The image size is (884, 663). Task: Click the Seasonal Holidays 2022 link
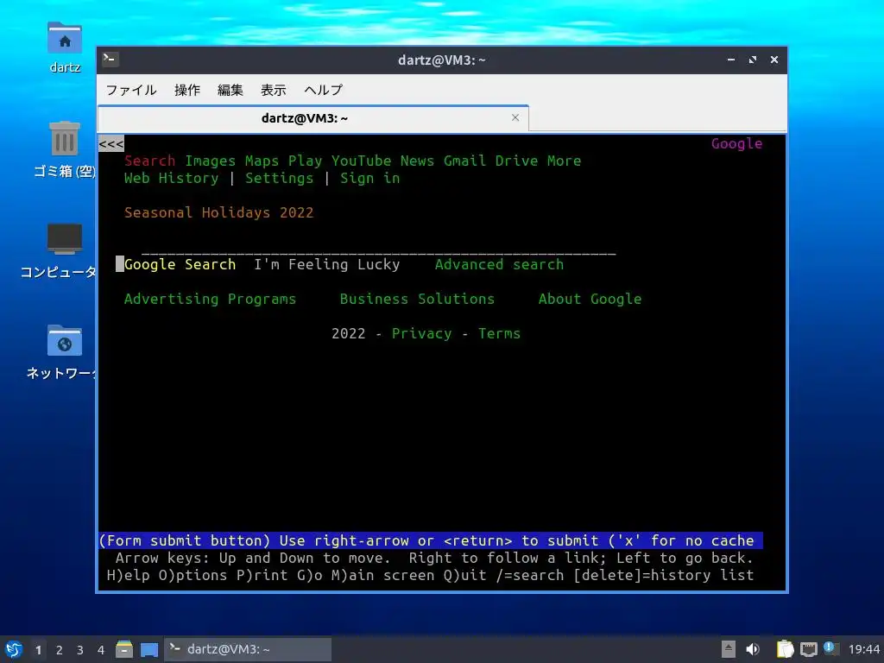(x=218, y=212)
